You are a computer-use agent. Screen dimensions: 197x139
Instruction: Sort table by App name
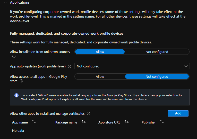[x=34, y=122]
